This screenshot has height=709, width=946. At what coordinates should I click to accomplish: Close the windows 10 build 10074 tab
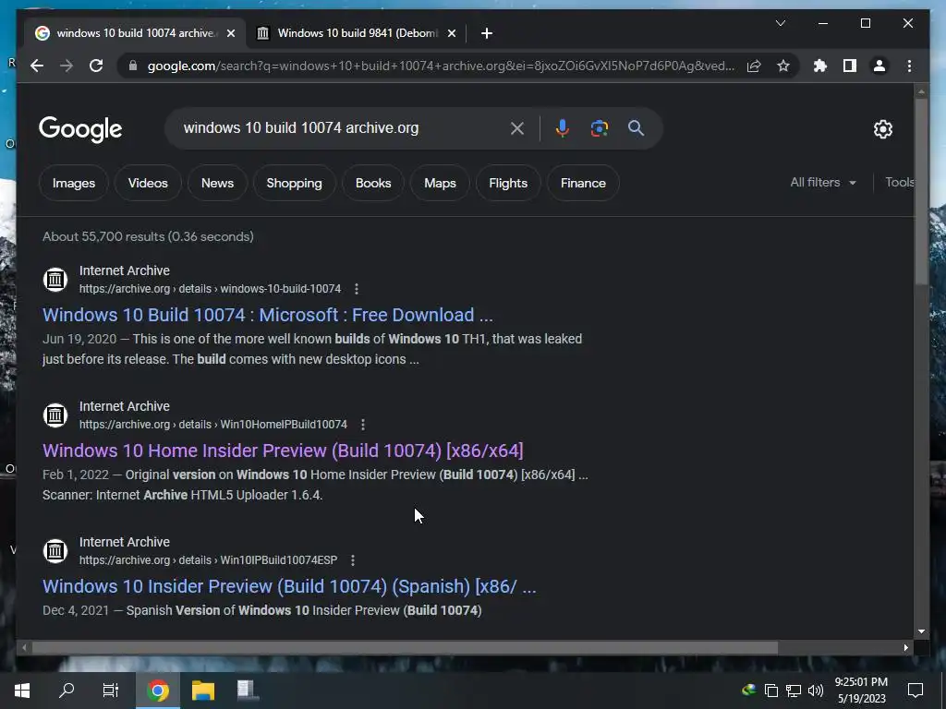point(230,33)
